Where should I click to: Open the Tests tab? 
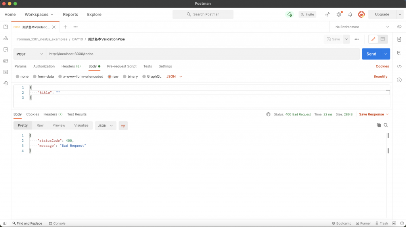(x=147, y=66)
